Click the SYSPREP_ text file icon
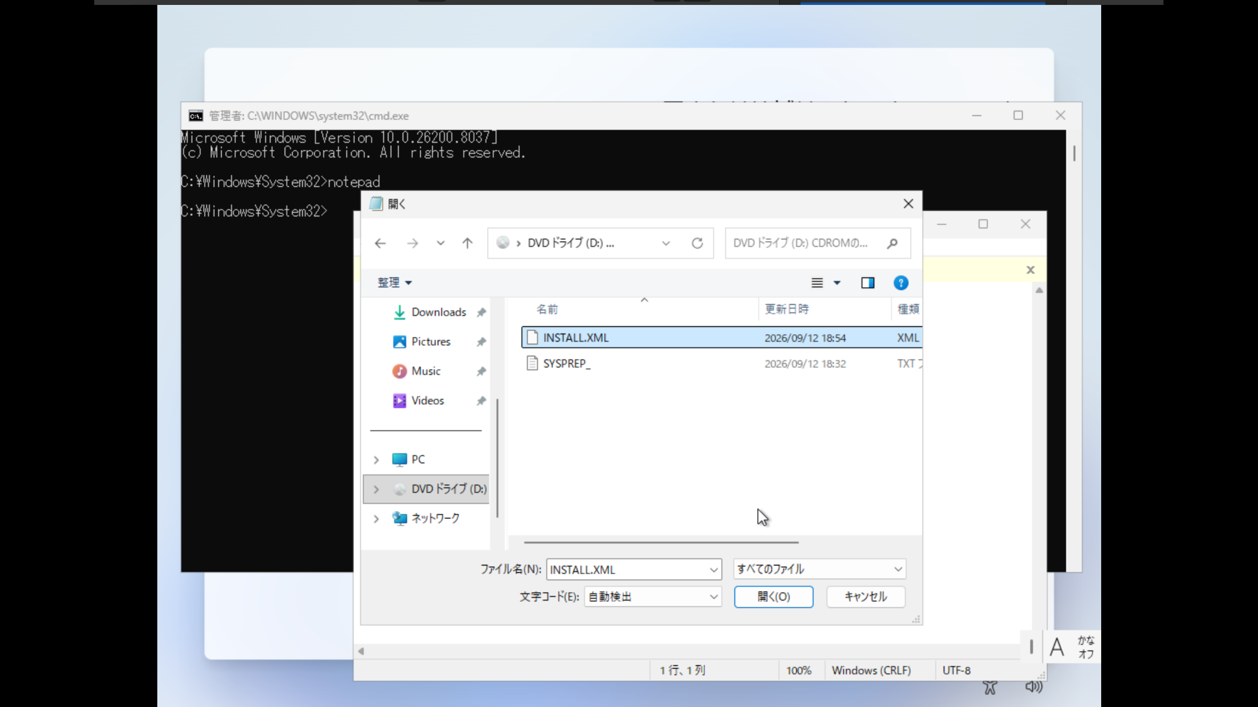 tap(532, 364)
